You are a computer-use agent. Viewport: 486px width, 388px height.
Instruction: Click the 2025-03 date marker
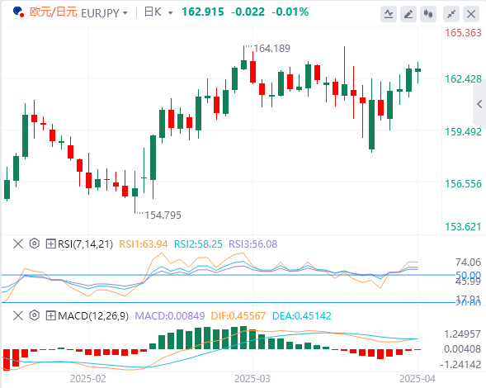point(252,379)
